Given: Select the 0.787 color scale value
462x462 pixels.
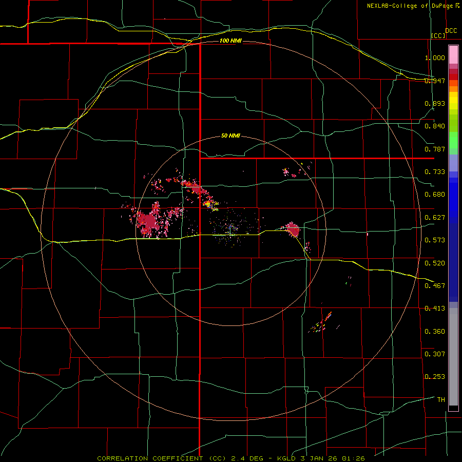Looking at the screenshot, I should point(435,149).
